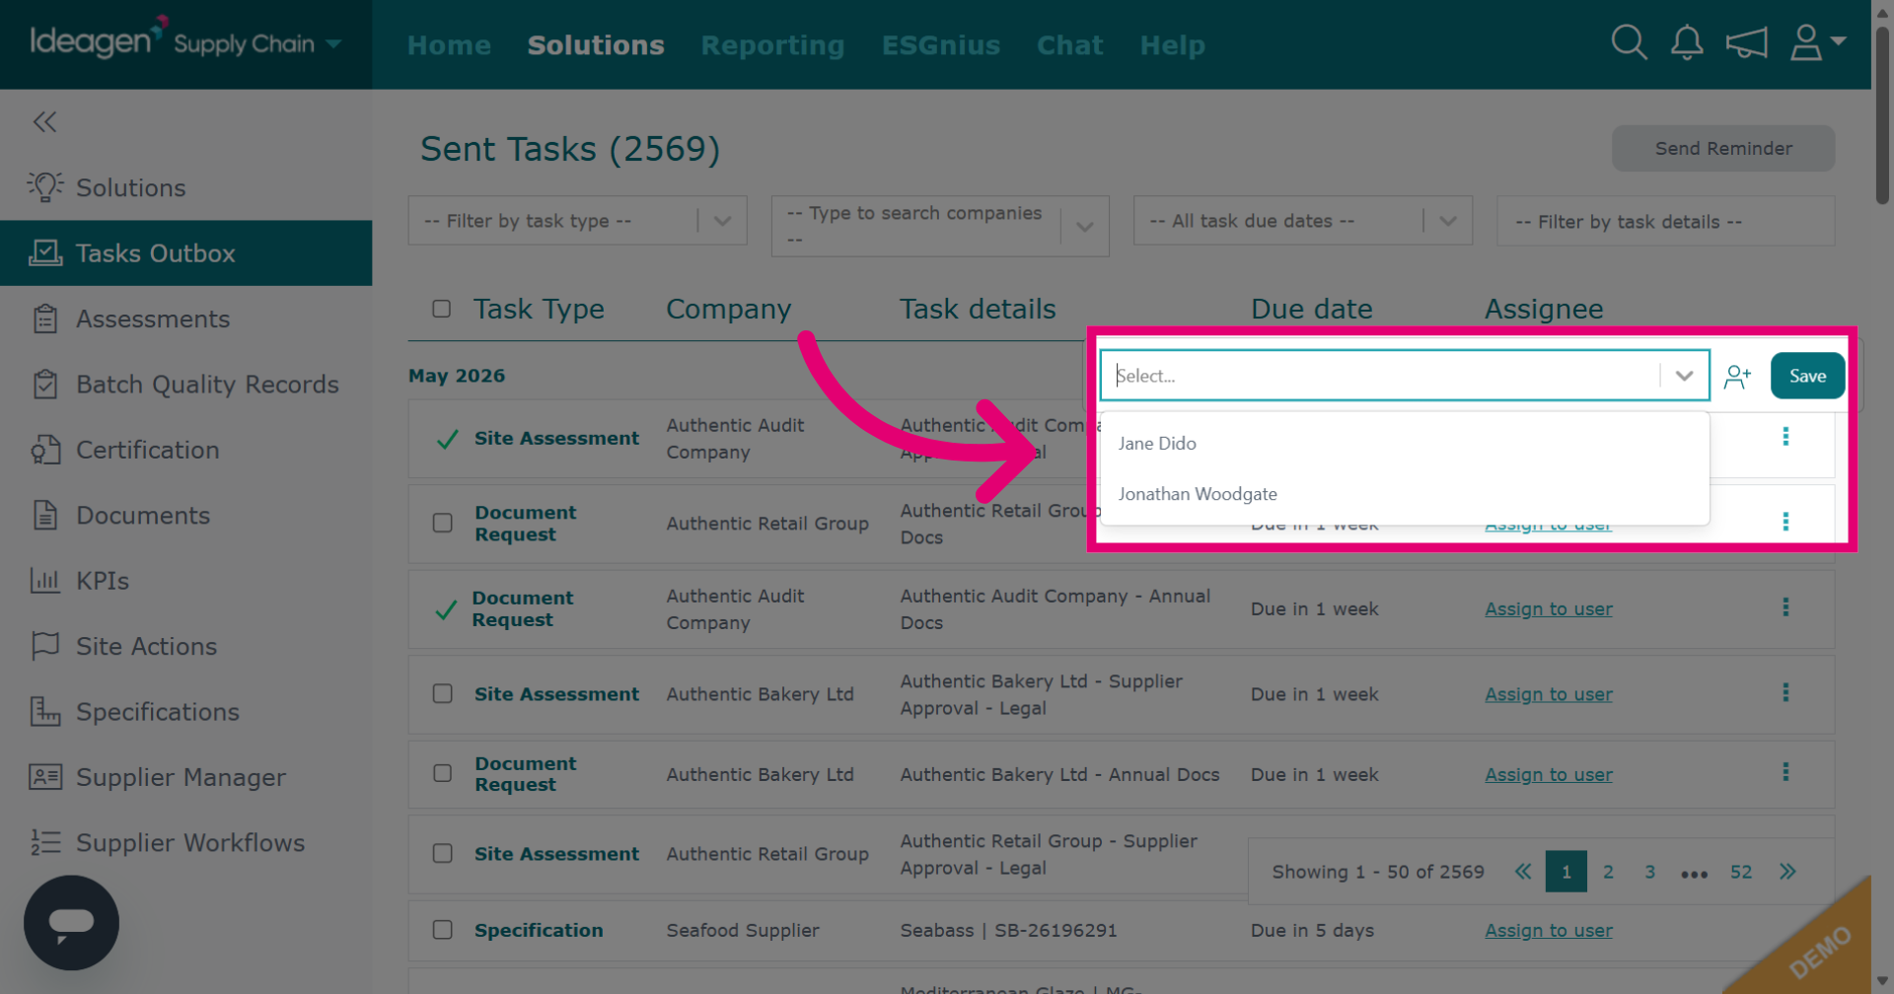This screenshot has width=1894, height=994.
Task: Click the Assessments clipboard icon
Action: (x=44, y=319)
